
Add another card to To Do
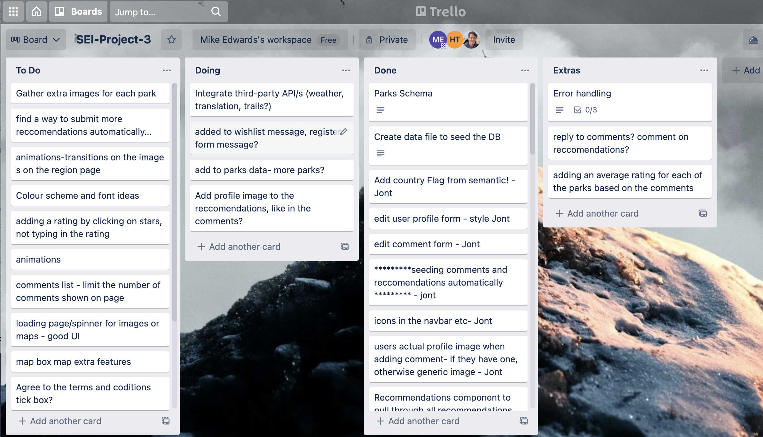pos(60,421)
